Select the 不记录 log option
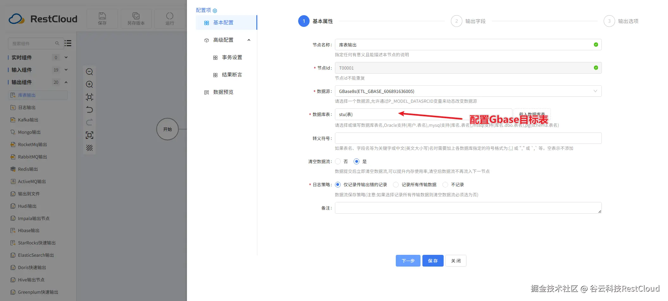The height and width of the screenshot is (301, 668). click(x=446, y=184)
